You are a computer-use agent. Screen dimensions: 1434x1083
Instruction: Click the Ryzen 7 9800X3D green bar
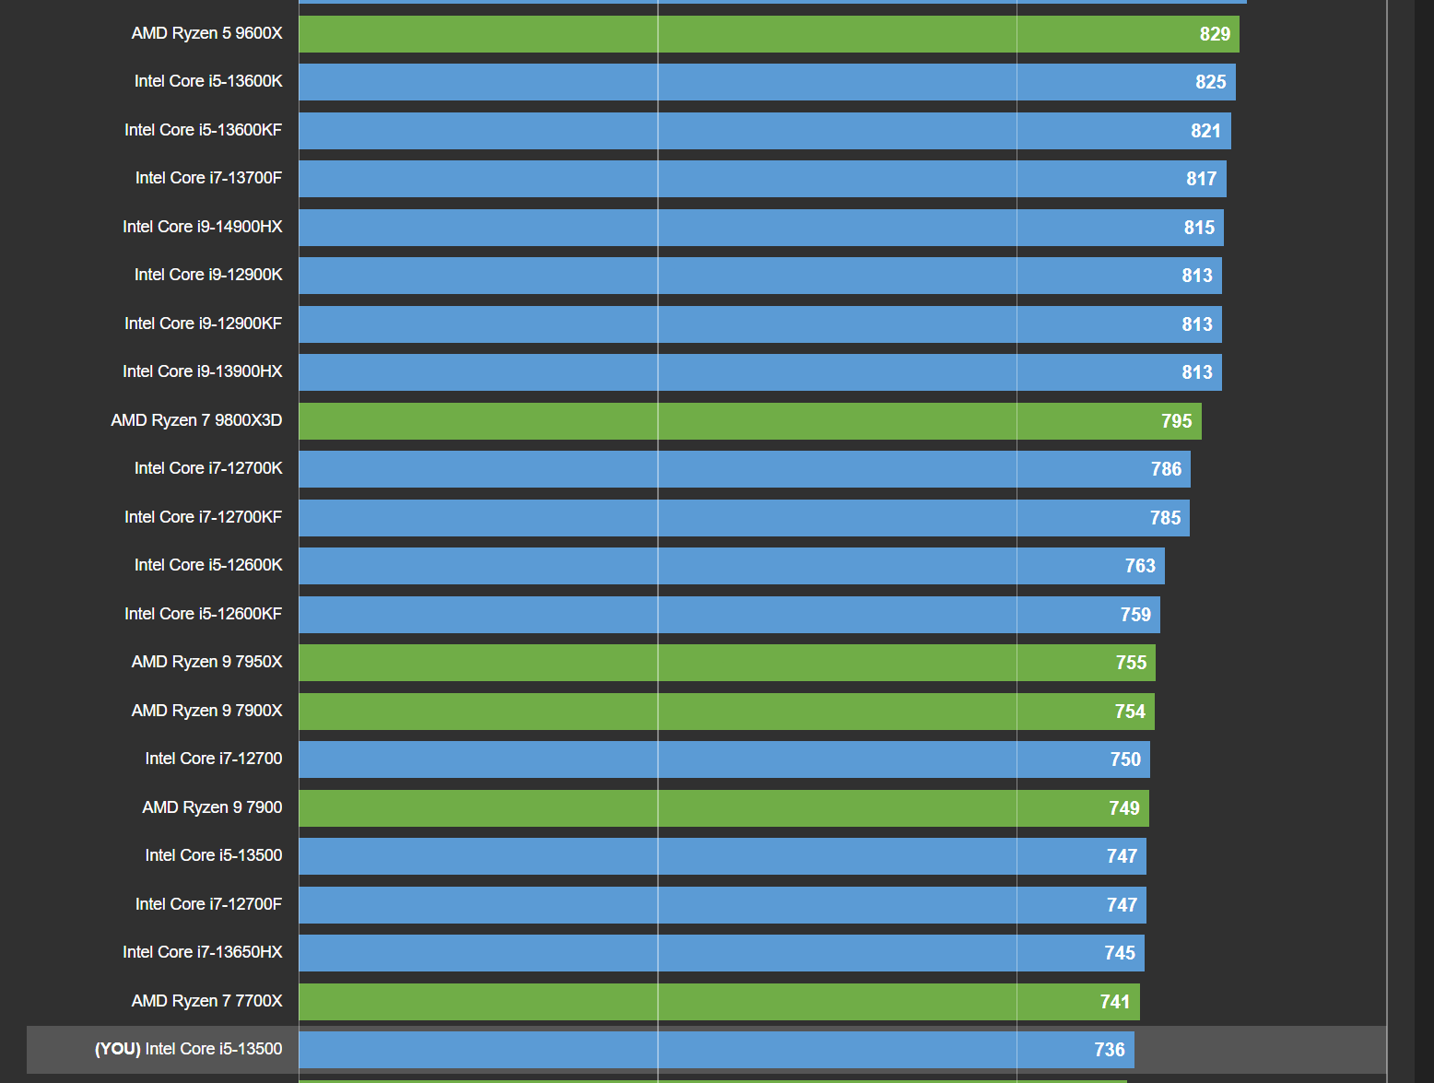(750, 421)
